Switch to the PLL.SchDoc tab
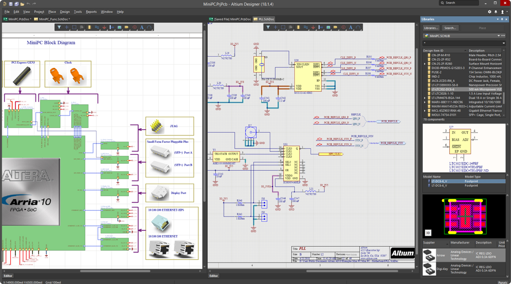 click(264, 19)
